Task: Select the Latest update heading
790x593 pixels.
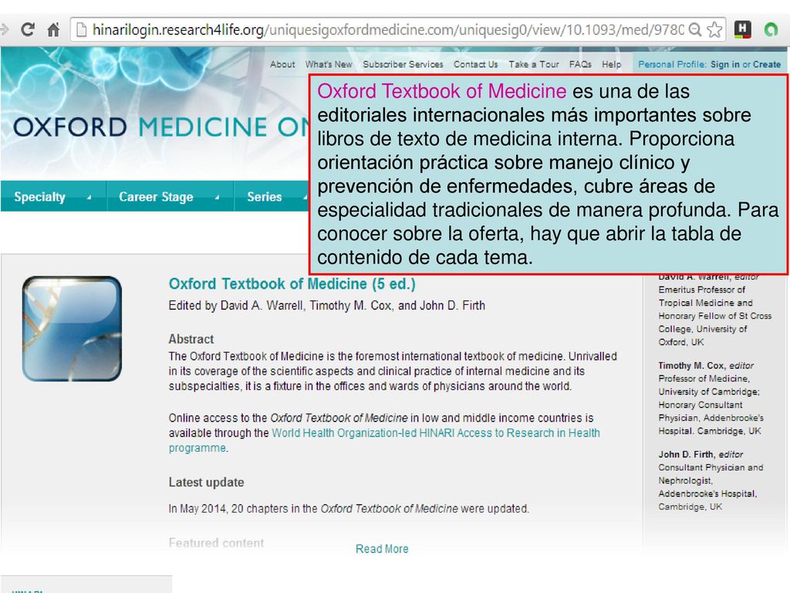Action: (x=206, y=482)
